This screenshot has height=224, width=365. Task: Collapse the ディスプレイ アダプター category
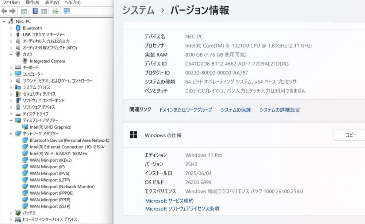point(11,120)
